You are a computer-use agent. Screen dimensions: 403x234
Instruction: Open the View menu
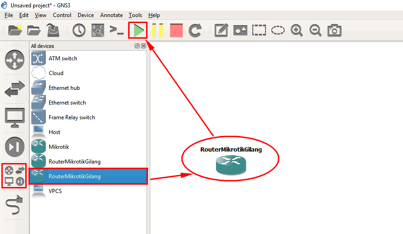click(40, 15)
